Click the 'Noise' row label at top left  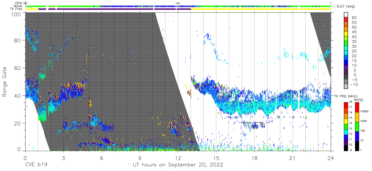(x=18, y=6)
